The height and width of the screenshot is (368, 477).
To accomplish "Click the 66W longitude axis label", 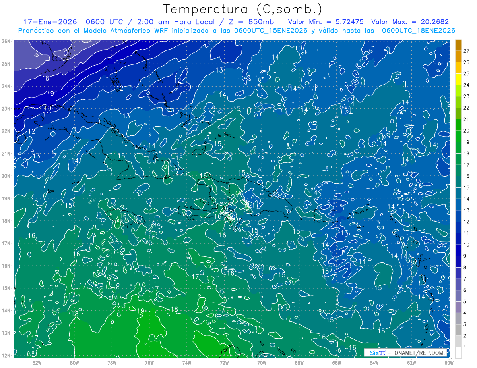I will coord(336,362).
